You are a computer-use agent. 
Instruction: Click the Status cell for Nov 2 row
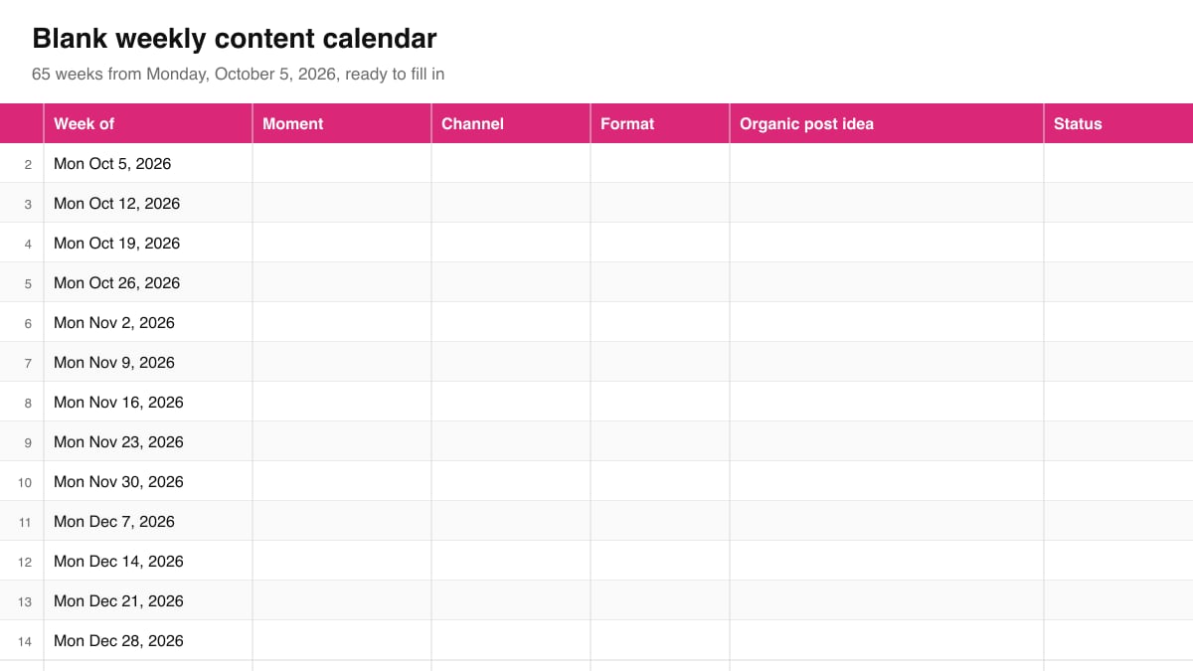pyautogui.click(x=1118, y=322)
